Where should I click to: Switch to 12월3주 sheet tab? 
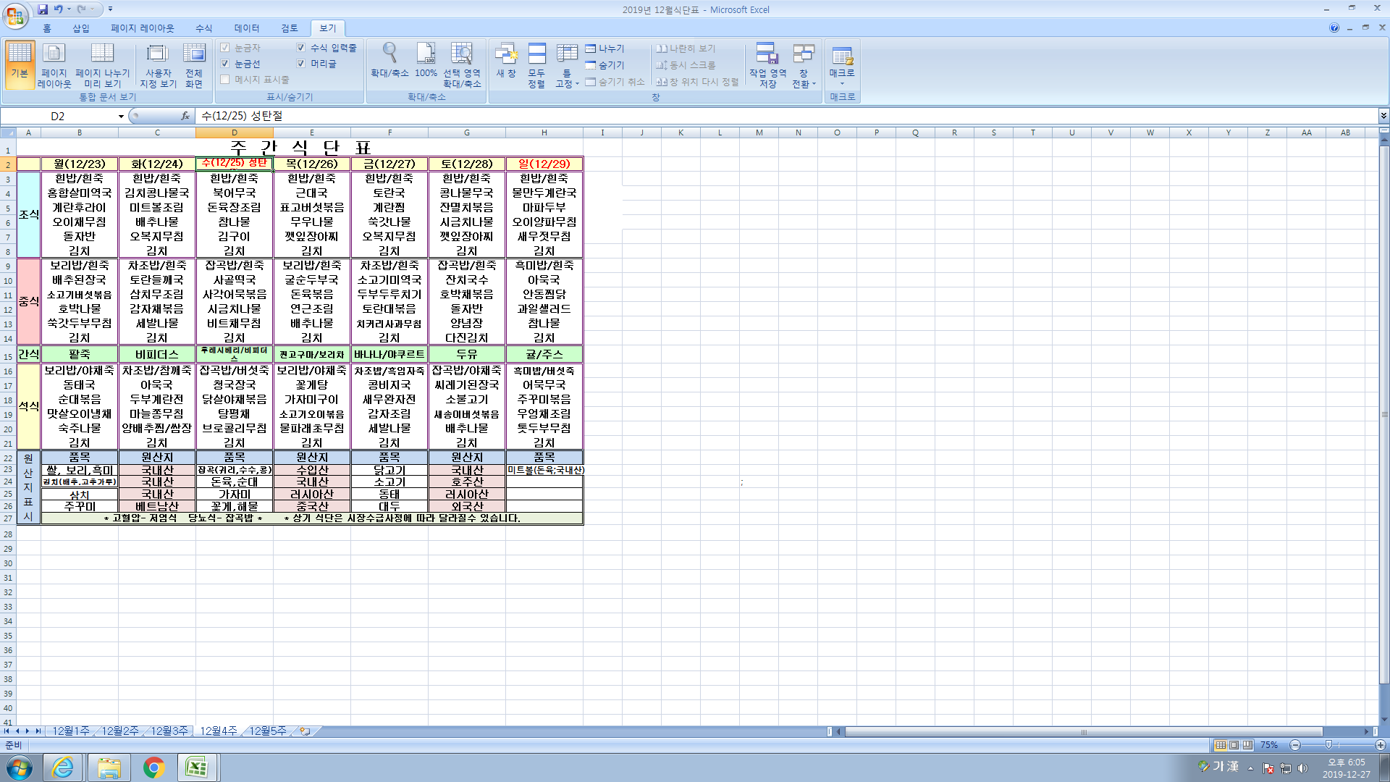coord(169,731)
